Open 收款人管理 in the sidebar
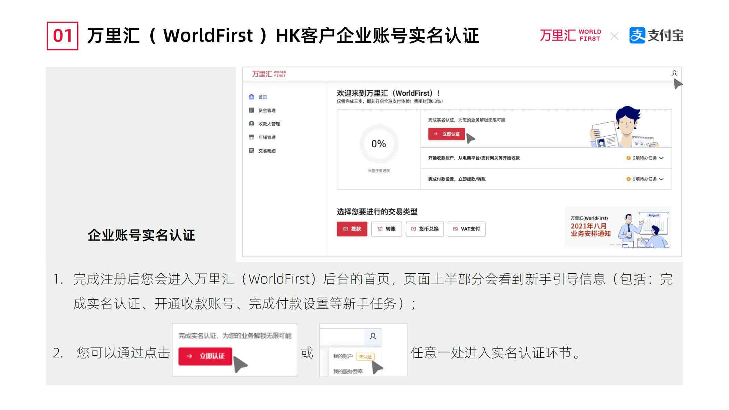The image size is (729, 410). click(x=269, y=124)
